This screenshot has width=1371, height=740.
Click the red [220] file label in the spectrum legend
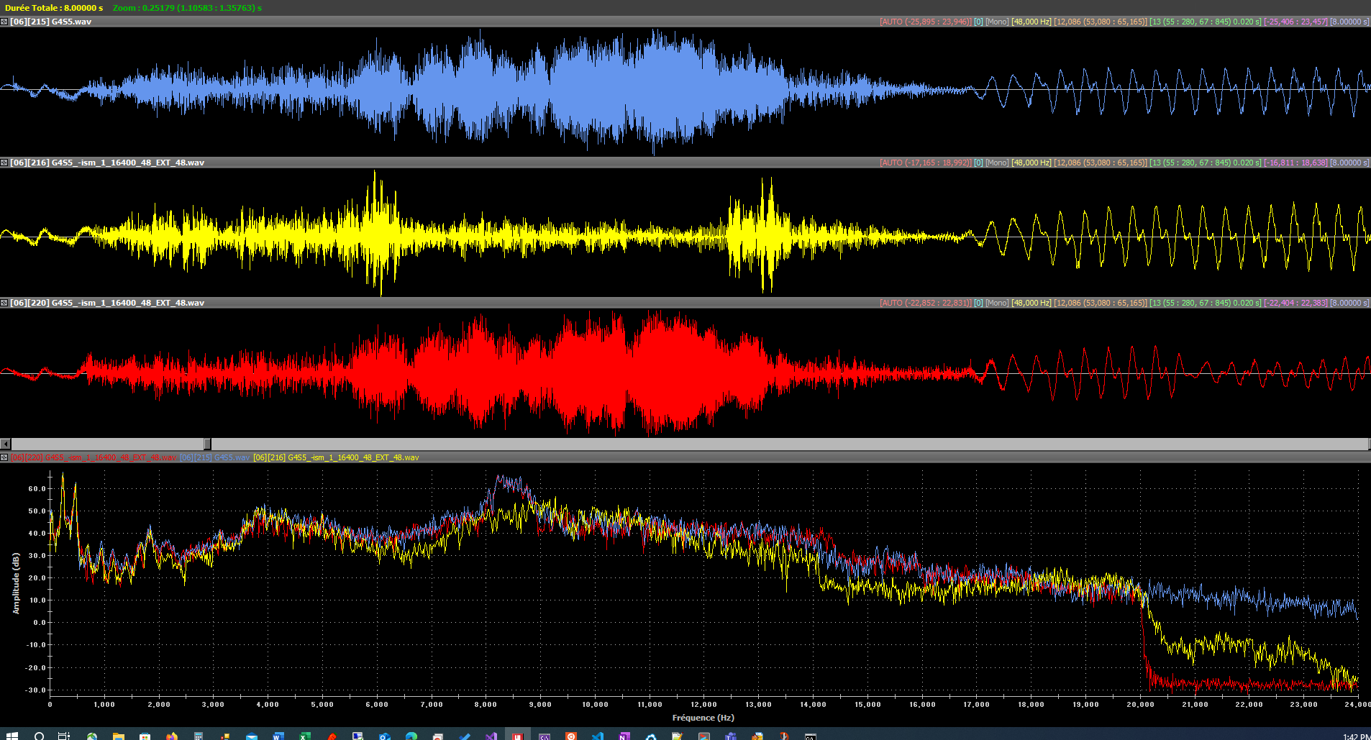point(93,457)
